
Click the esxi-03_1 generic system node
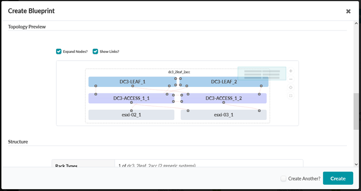click(x=224, y=115)
